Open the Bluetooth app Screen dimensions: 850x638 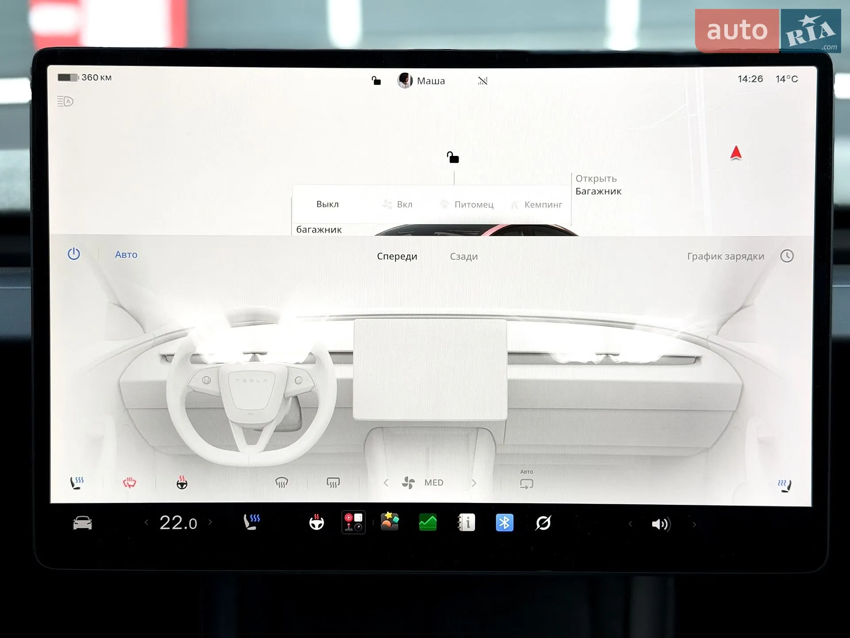(505, 522)
